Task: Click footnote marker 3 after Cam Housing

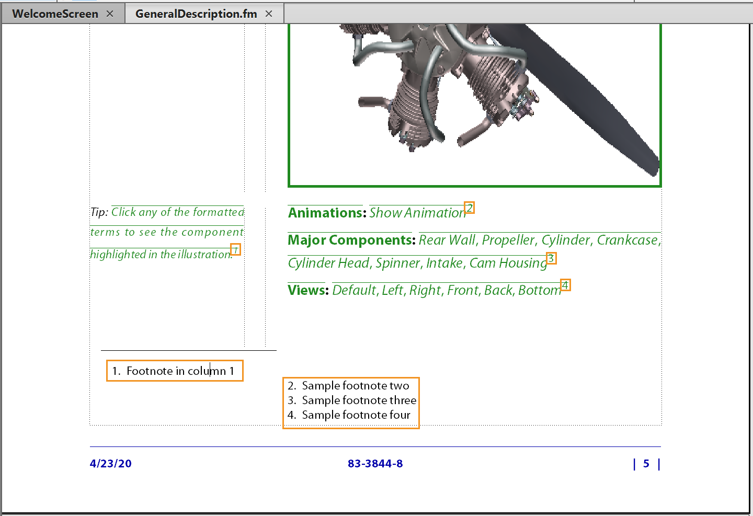Action: tap(551, 258)
